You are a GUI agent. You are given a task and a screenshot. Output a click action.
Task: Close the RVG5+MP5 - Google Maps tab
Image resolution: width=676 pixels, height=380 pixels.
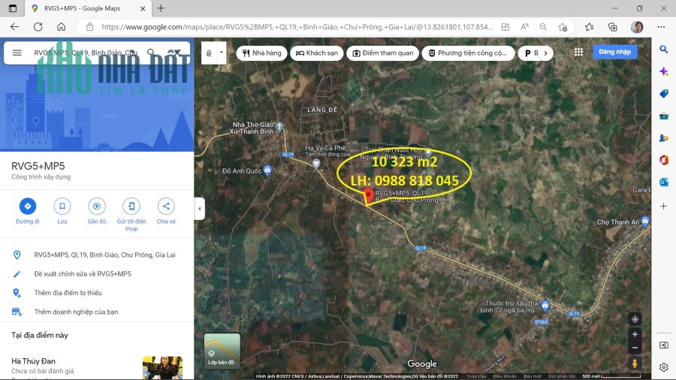[143, 8]
